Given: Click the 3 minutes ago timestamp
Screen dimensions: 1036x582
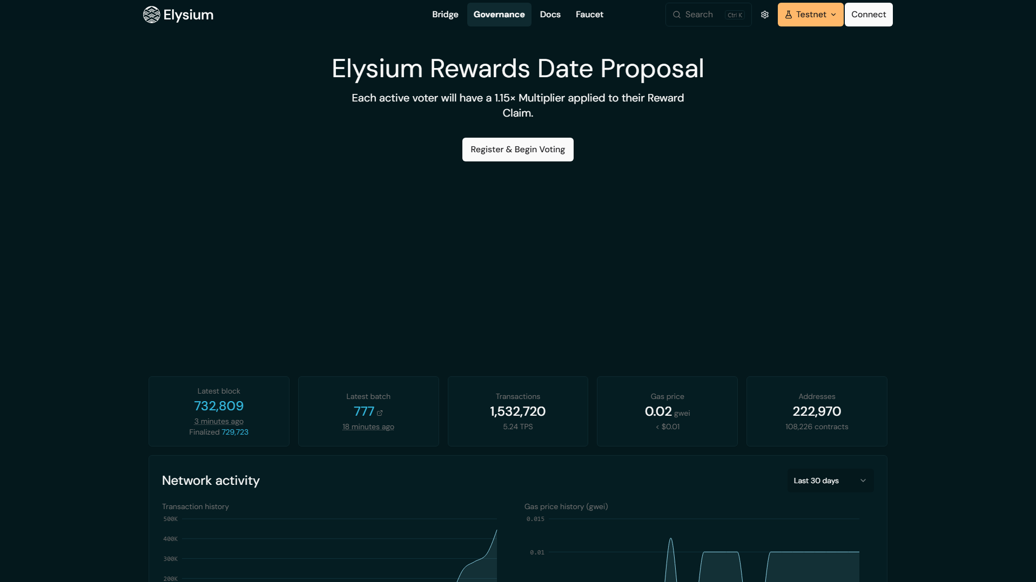Looking at the screenshot, I should tap(219, 421).
